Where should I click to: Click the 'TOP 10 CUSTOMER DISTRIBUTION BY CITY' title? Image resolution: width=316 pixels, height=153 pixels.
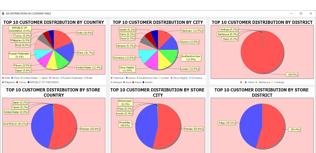coord(158,22)
